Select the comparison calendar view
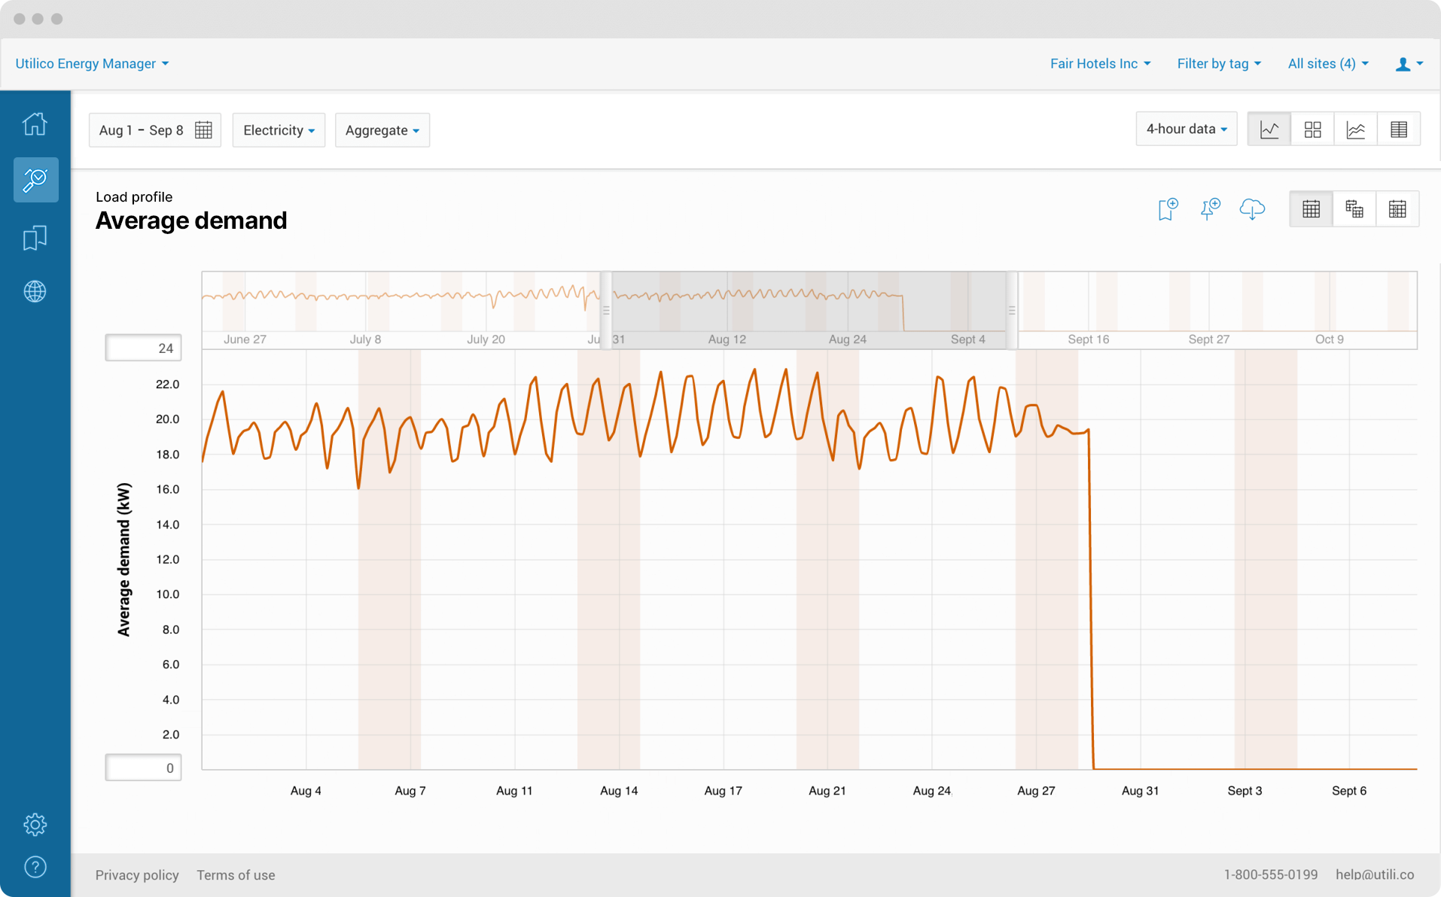The width and height of the screenshot is (1441, 897). coord(1354,208)
